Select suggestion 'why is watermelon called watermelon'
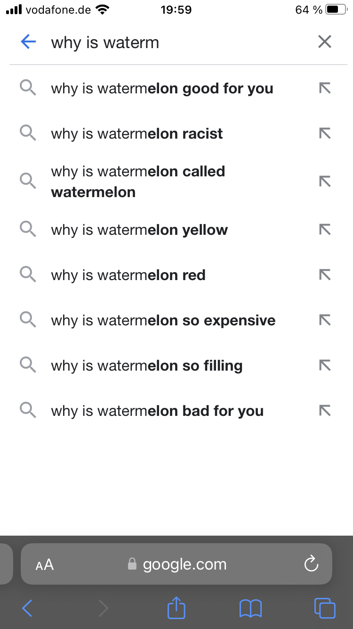 (176, 182)
